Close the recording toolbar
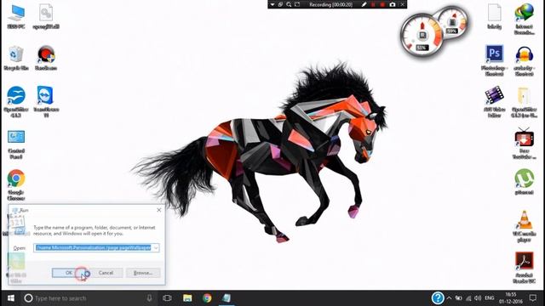545x306 pixels. [x=402, y=4]
